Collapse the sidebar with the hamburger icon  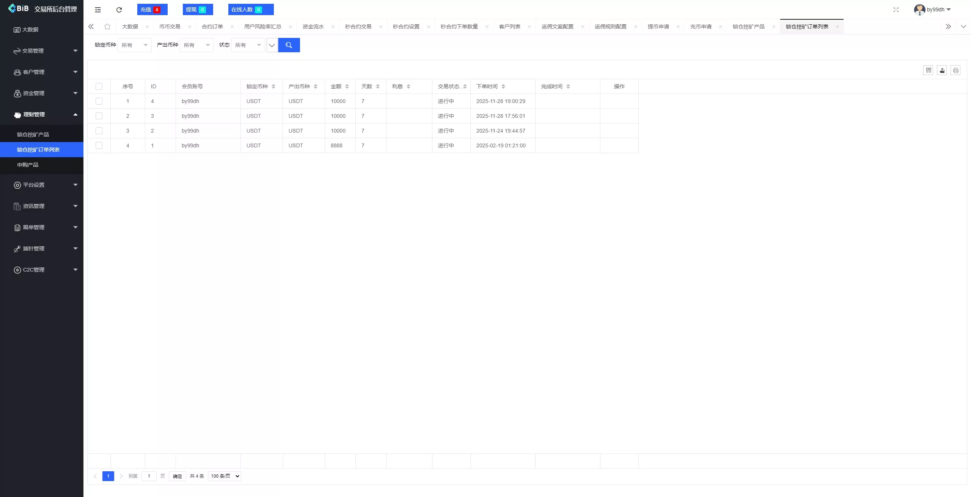97,9
